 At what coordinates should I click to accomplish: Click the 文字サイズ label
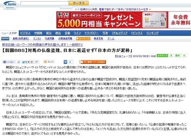pyautogui.click(x=162, y=56)
